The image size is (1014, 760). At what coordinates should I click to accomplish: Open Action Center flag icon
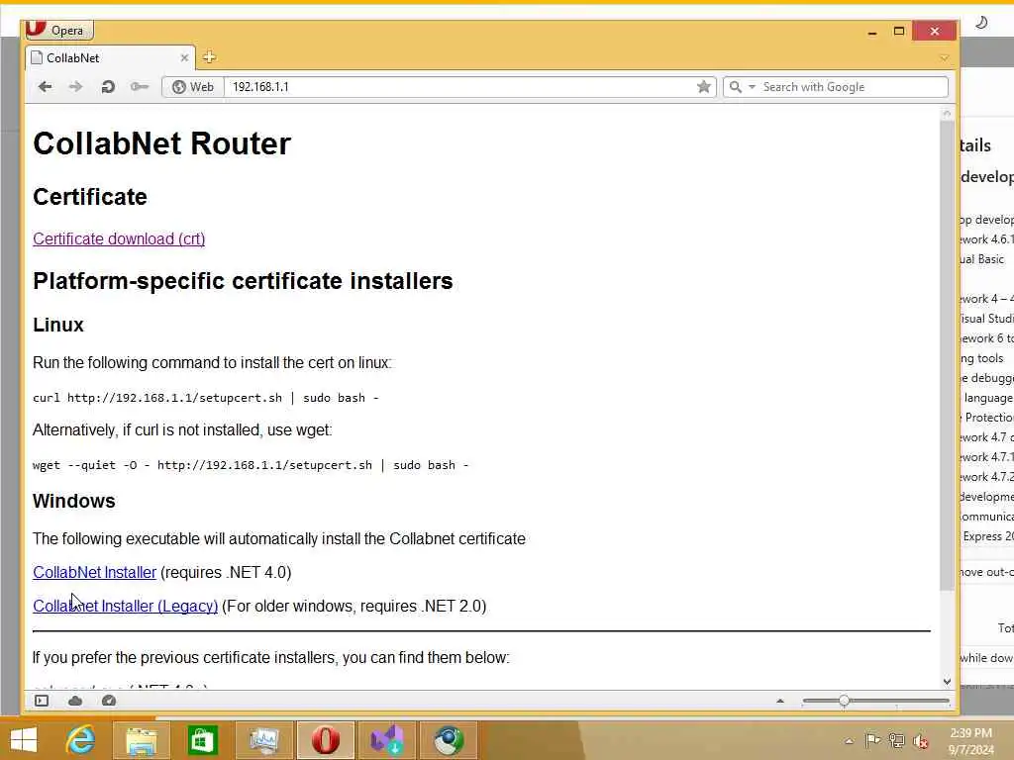[872, 740]
